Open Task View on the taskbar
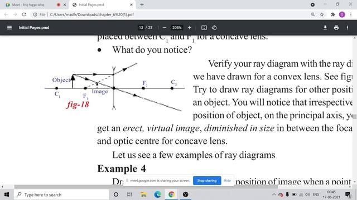Viewport: 357px width, 200px height. click(x=129, y=194)
